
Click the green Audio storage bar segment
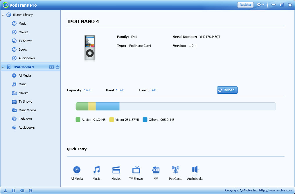pyautogui.click(x=82, y=106)
